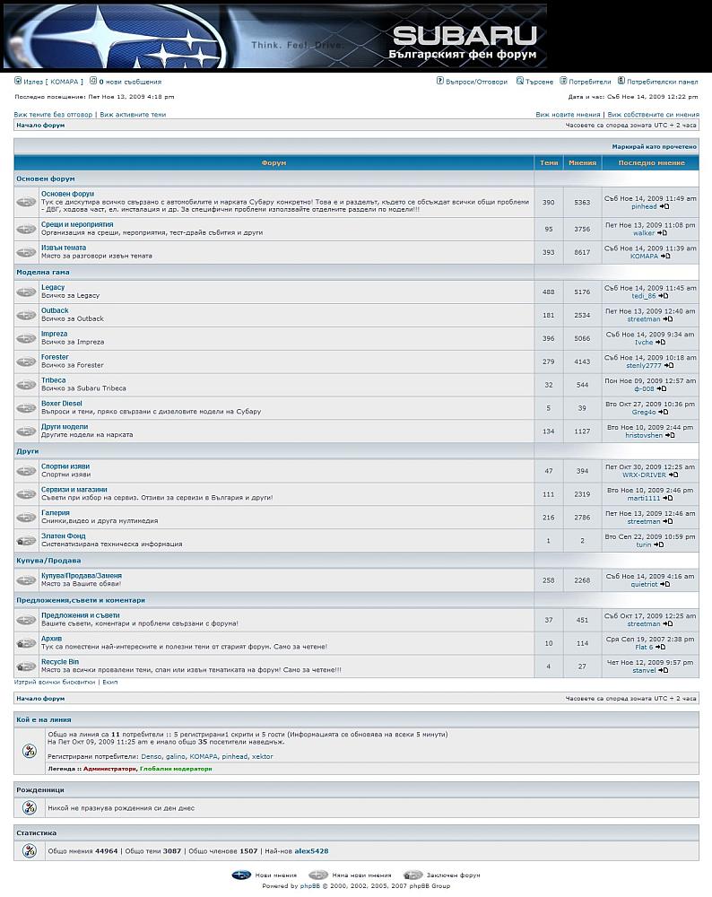Open latest post arrow icon next to Ivche
Viewport: 712px width, 897px height.
point(661,342)
